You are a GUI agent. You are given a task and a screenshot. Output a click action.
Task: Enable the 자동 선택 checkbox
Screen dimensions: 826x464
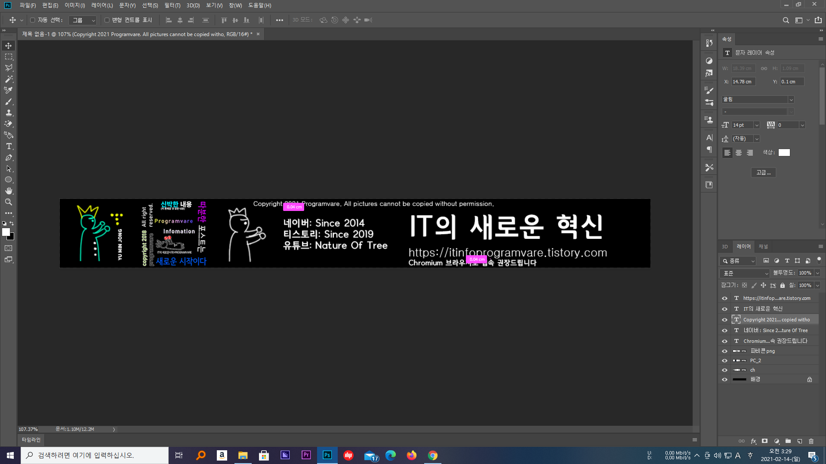click(x=32, y=20)
